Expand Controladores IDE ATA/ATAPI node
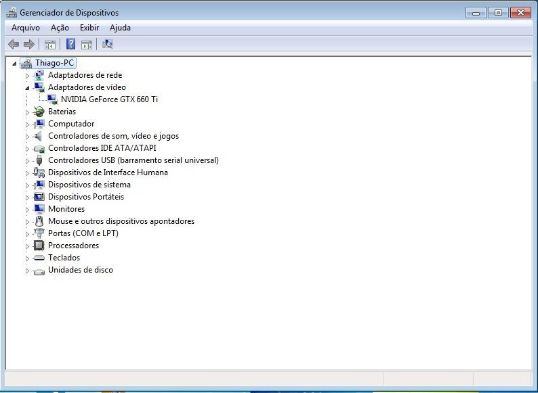The image size is (538, 393). tap(28, 149)
